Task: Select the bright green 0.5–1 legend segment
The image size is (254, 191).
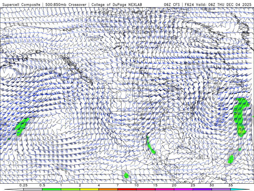Action: tap(51, 189)
